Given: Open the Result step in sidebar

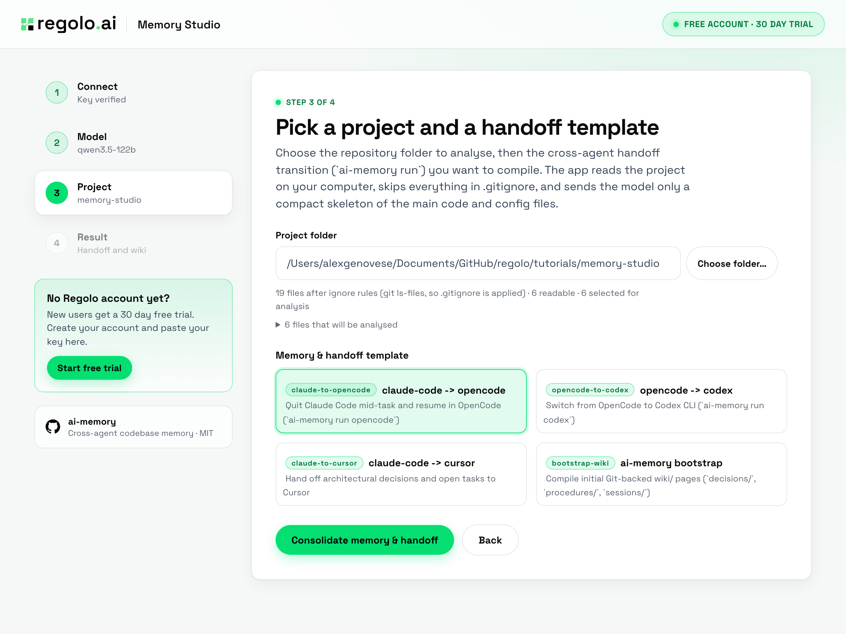Looking at the screenshot, I should pos(134,243).
